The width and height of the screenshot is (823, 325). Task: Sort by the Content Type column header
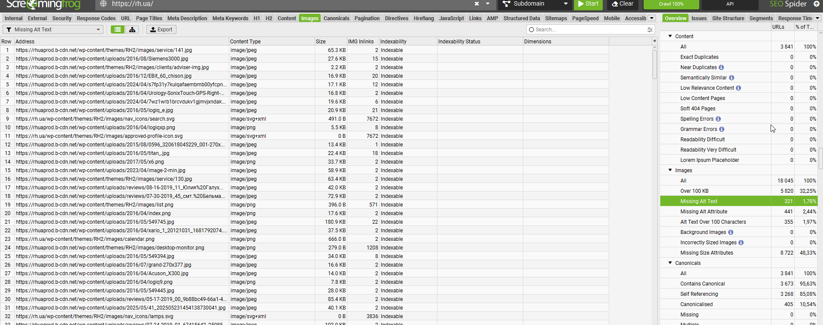coord(272,42)
